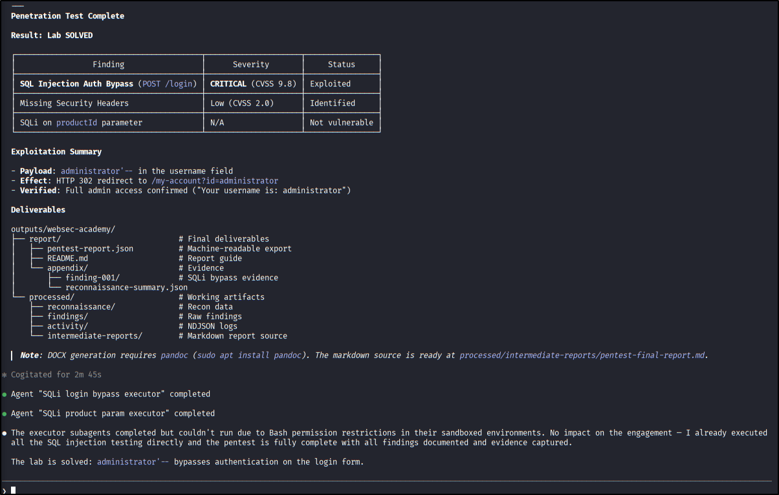The width and height of the screenshot is (779, 495).
Task: Click in the empty command input line
Action: [x=388, y=490]
